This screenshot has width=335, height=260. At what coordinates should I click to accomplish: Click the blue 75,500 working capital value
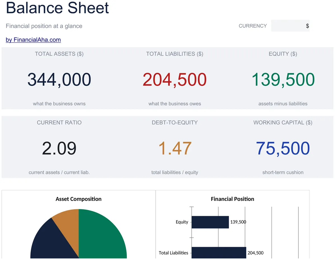(283, 148)
